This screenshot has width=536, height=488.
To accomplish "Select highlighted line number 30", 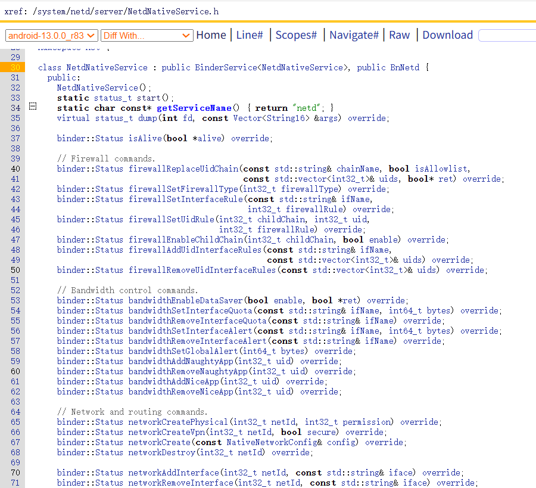I will pyautogui.click(x=15, y=67).
